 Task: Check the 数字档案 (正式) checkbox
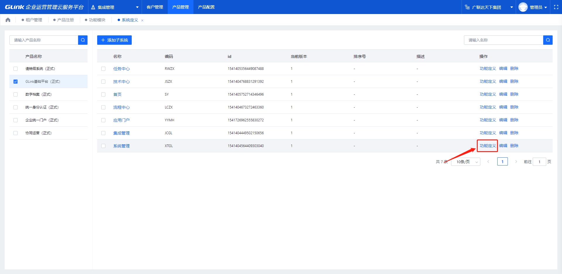pyautogui.click(x=16, y=94)
